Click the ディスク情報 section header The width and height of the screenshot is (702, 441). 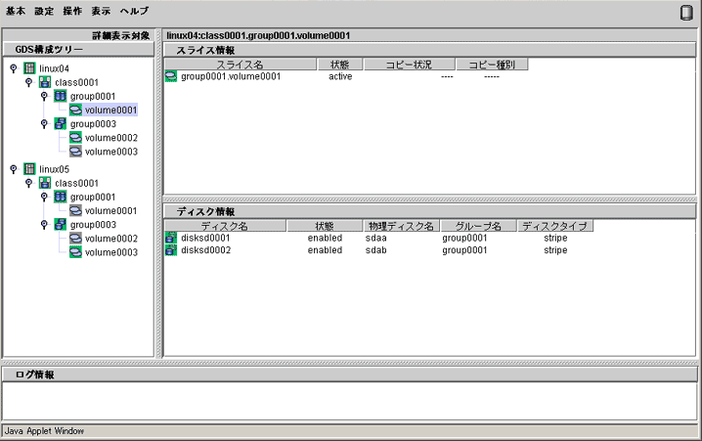point(430,211)
